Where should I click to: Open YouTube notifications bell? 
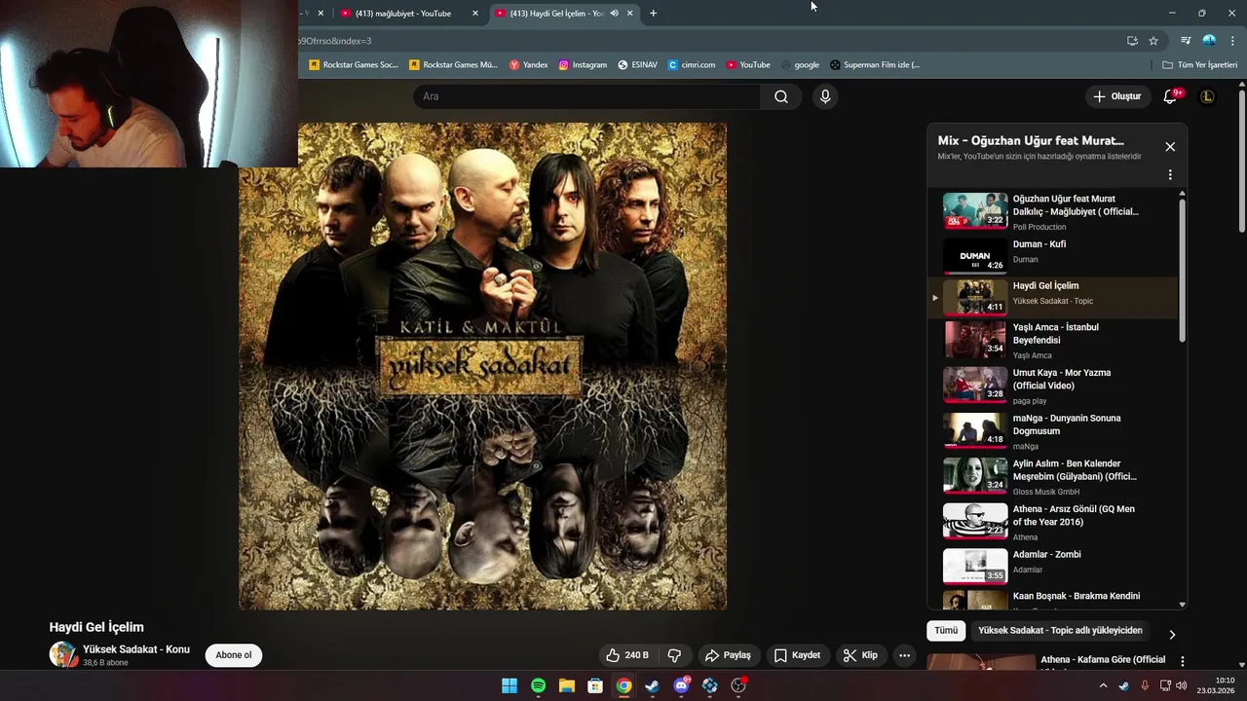[x=1171, y=96]
